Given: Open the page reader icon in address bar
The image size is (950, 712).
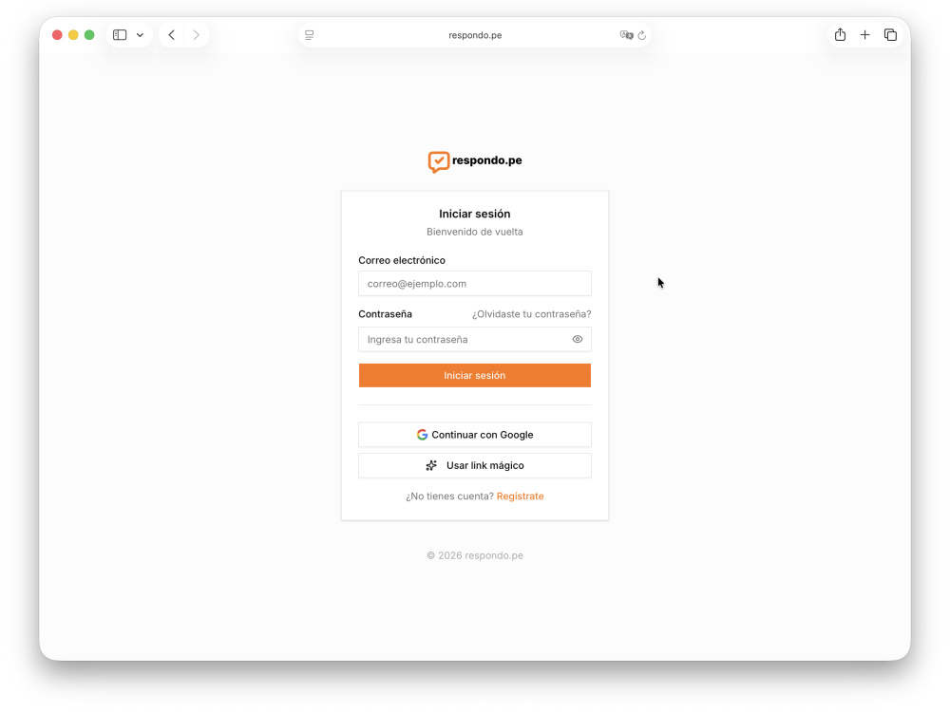Looking at the screenshot, I should [x=310, y=35].
